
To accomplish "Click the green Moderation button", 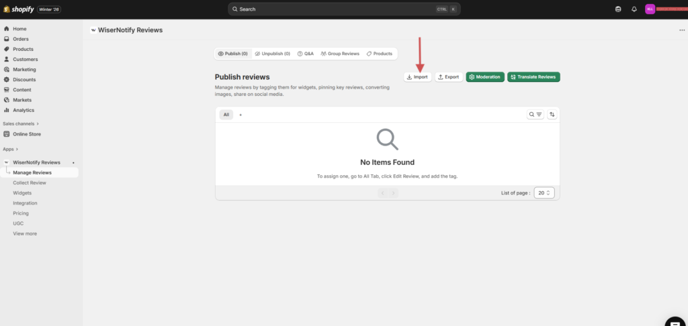I will pyautogui.click(x=484, y=77).
